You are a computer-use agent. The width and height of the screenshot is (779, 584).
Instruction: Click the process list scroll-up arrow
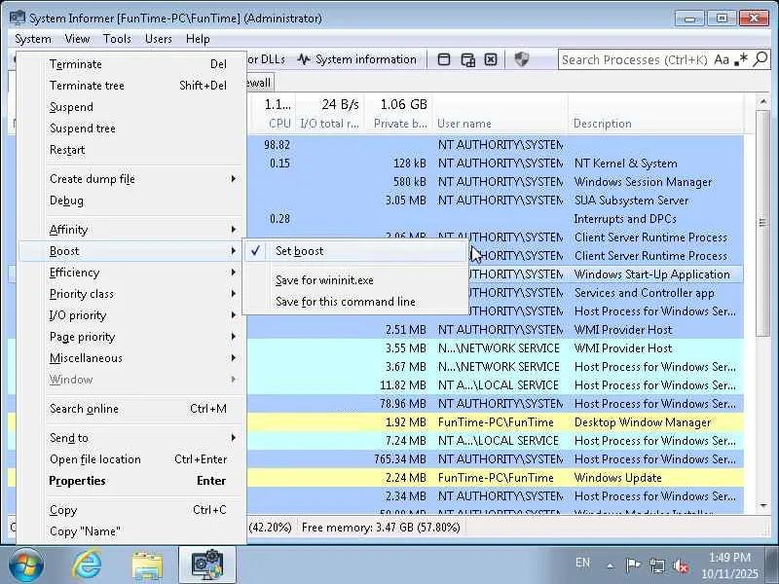(x=763, y=101)
